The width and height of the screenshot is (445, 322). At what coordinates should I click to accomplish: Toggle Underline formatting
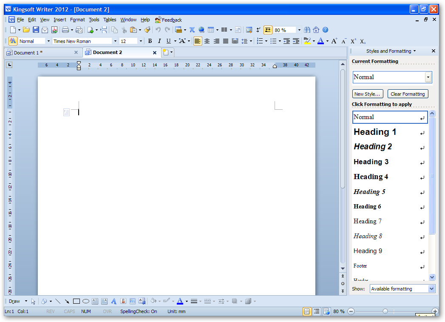[x=169, y=41]
